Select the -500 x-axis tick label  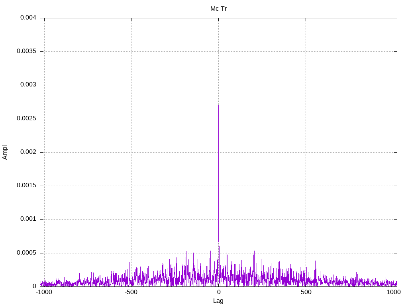pyautogui.click(x=131, y=292)
